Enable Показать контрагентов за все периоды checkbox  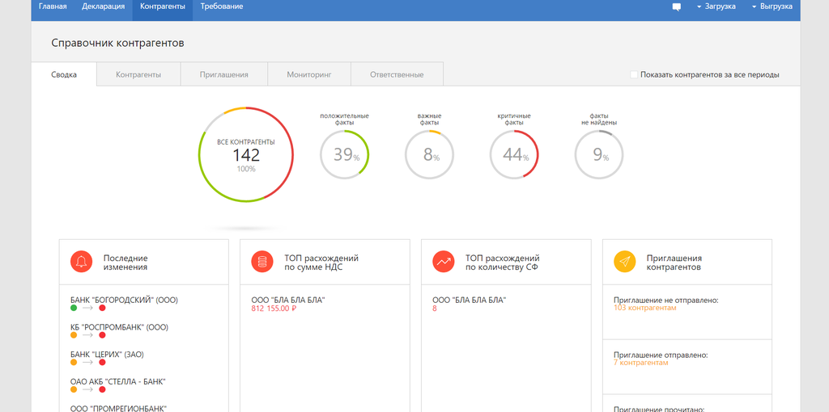(634, 74)
